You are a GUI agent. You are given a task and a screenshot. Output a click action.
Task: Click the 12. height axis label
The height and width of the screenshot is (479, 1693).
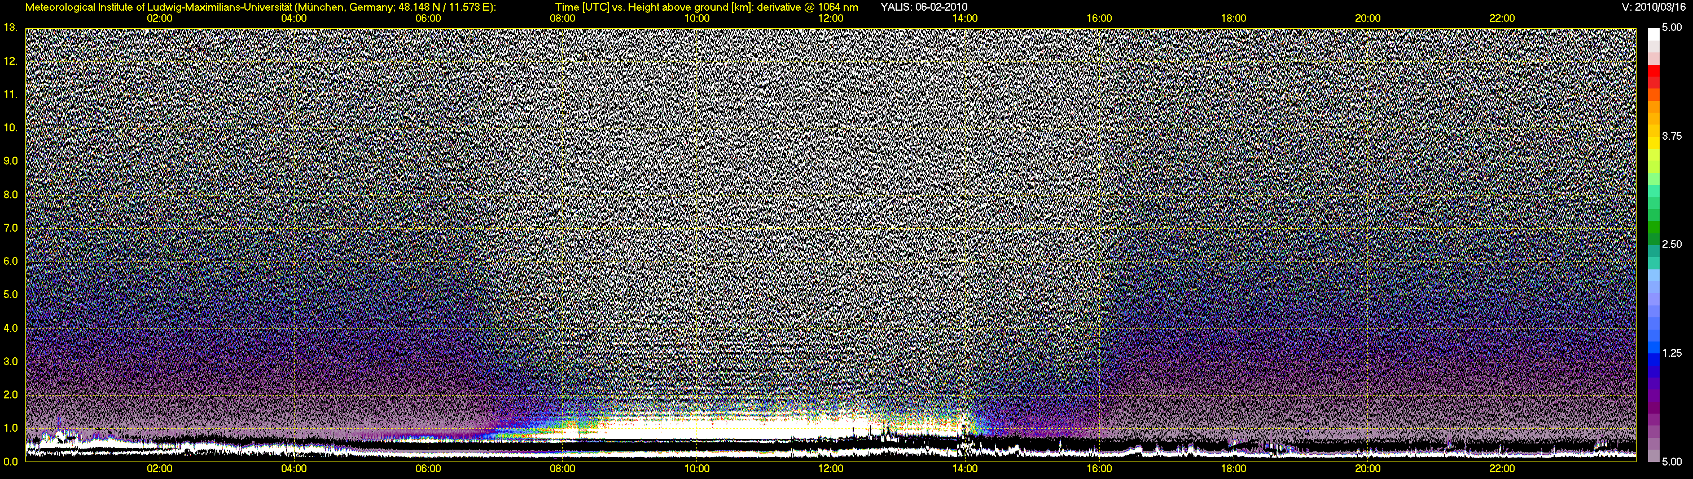pos(11,61)
